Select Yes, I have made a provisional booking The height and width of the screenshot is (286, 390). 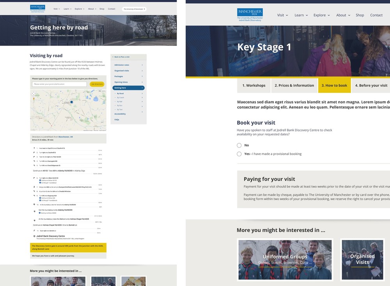239,154
